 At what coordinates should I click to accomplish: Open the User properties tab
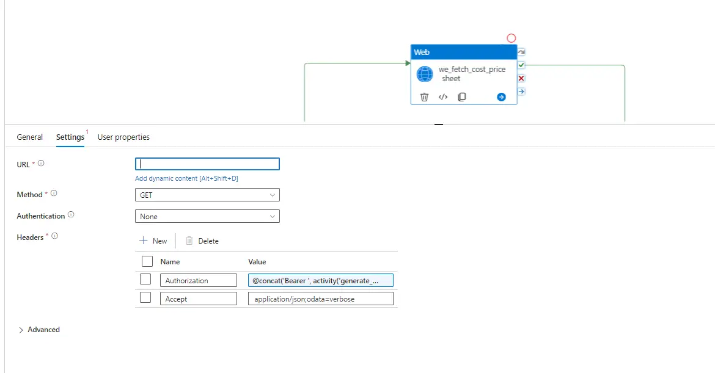[x=123, y=137]
